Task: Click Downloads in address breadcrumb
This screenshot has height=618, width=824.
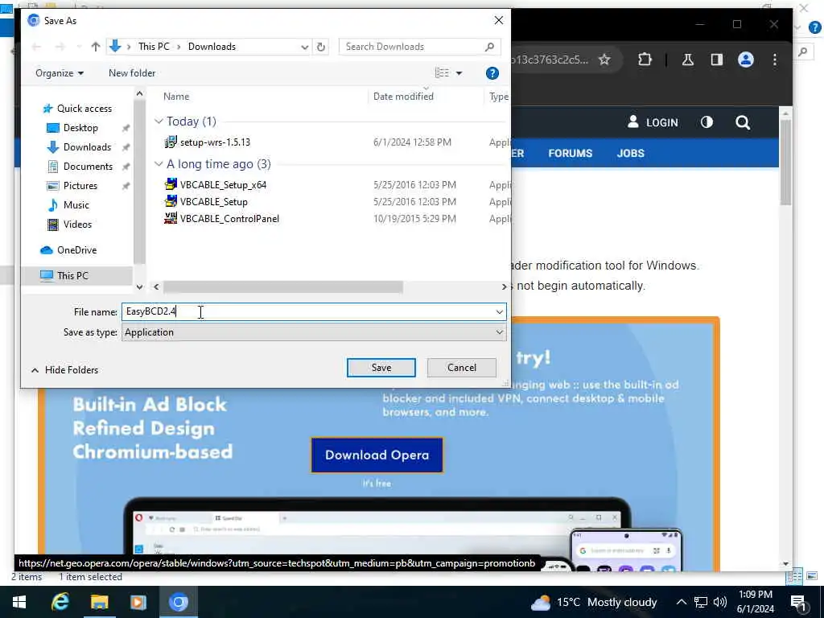Action: click(212, 47)
